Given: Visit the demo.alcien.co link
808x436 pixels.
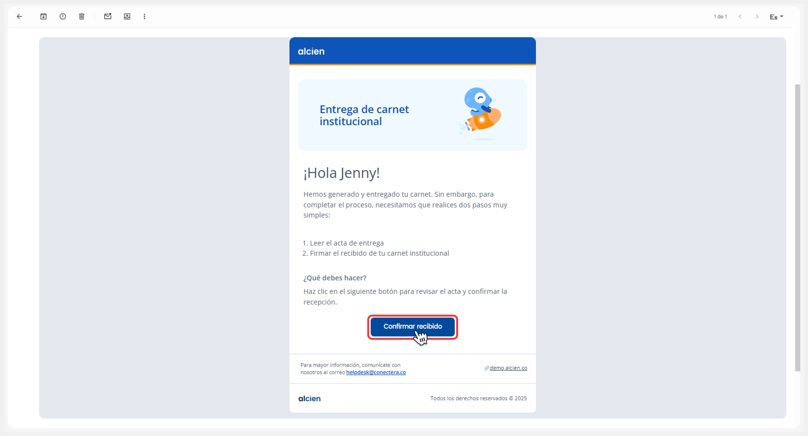Looking at the screenshot, I should tap(508, 368).
